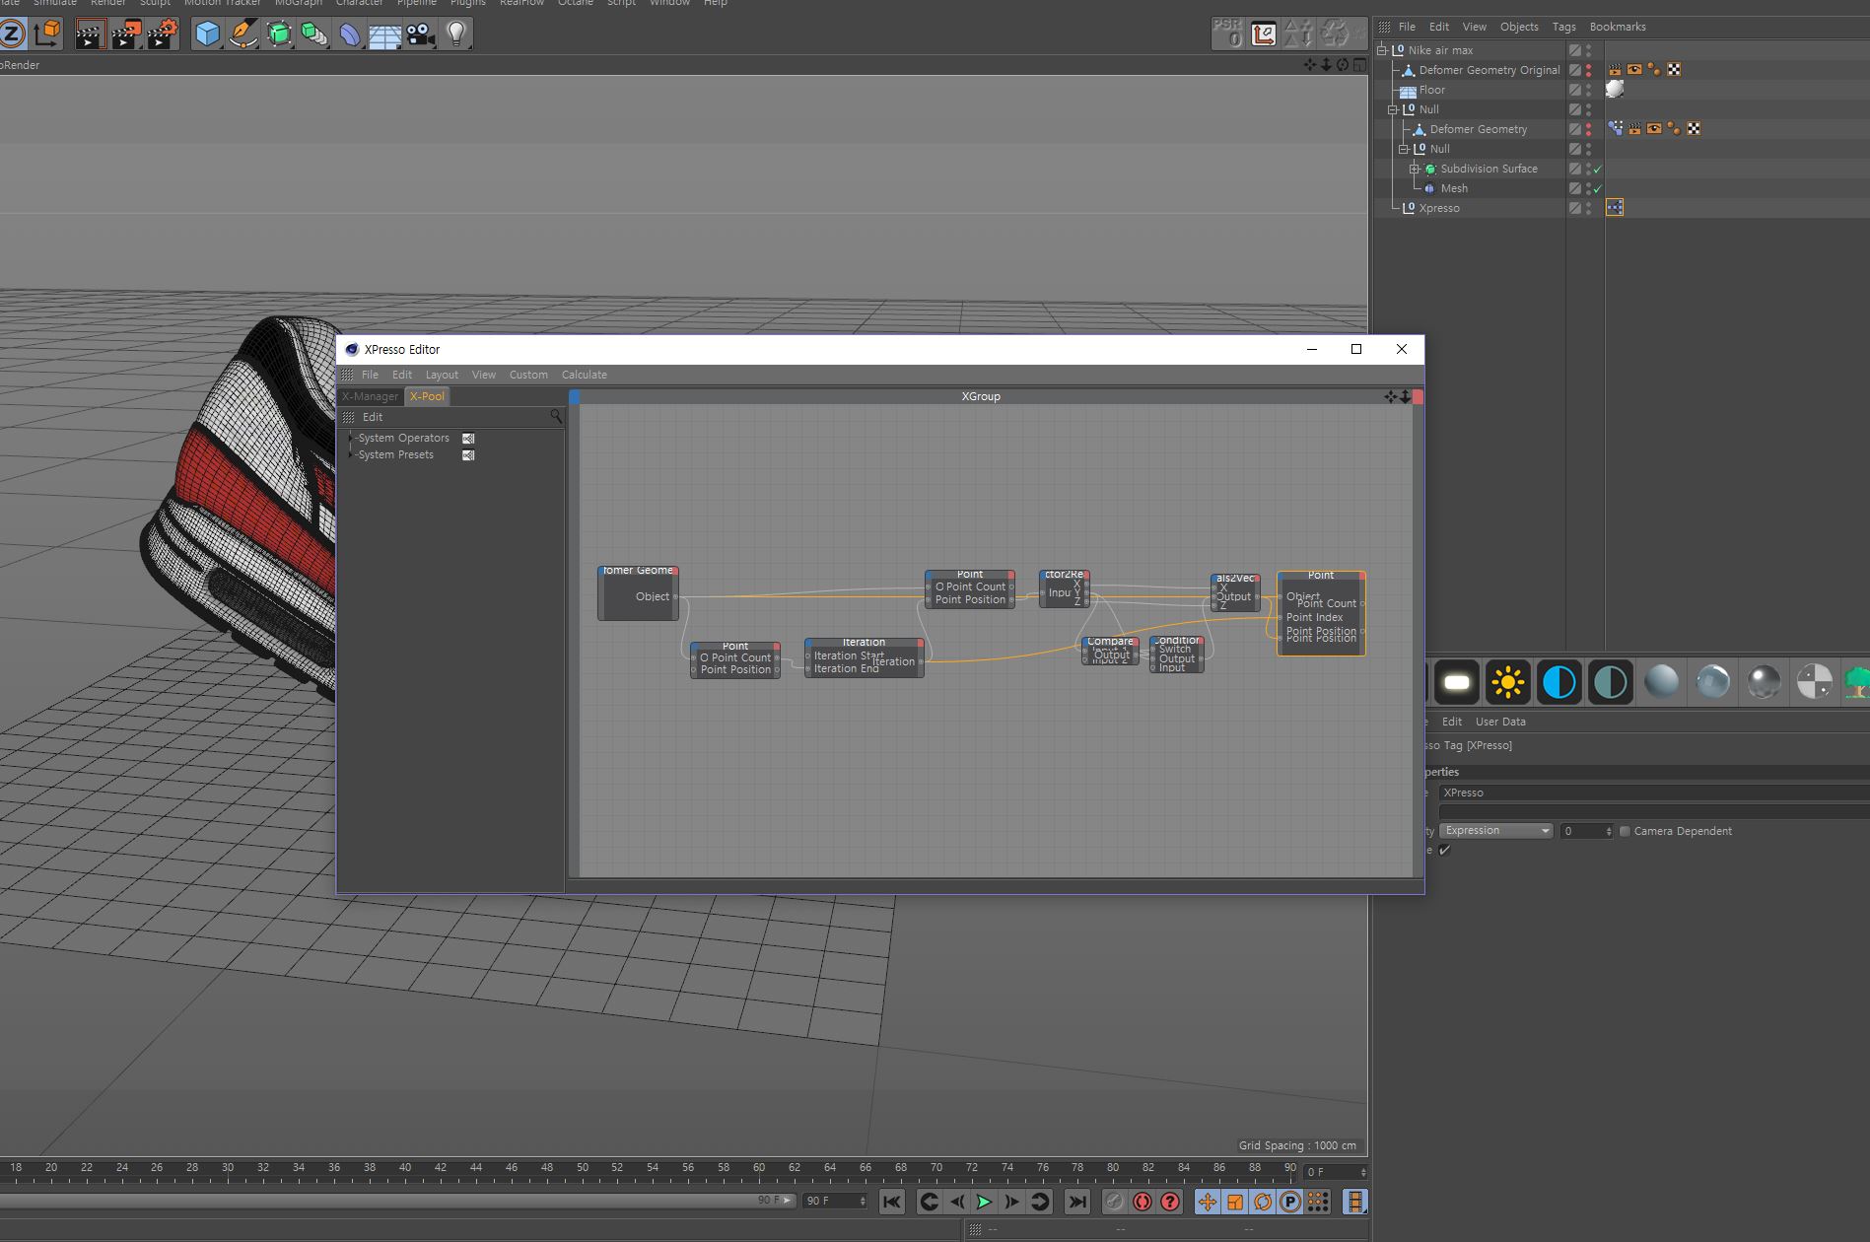Open the Subdivision Surface generator icon

[279, 34]
